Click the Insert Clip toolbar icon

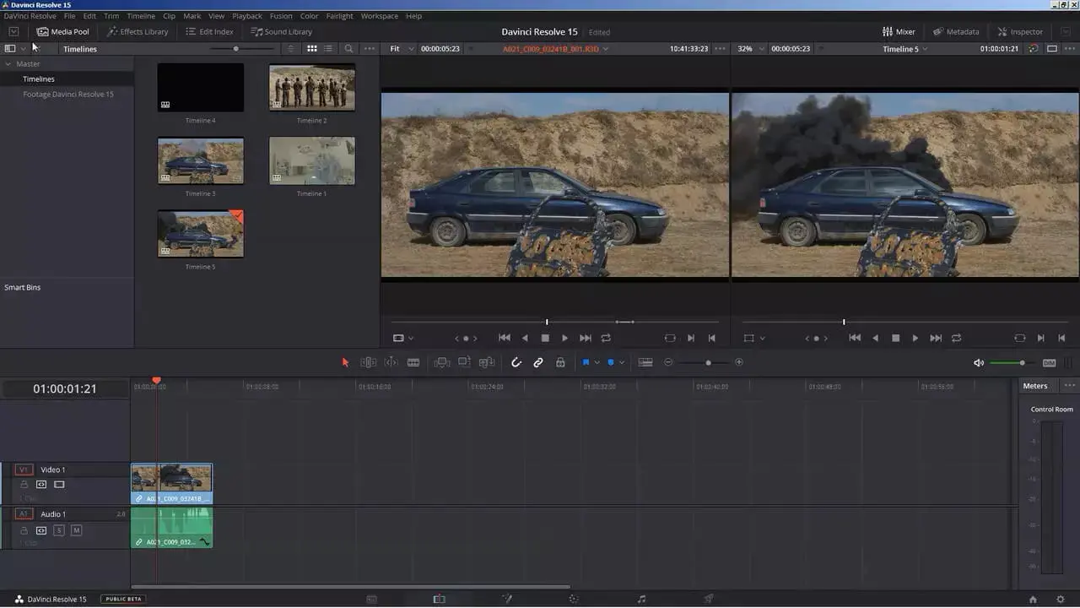click(x=442, y=362)
